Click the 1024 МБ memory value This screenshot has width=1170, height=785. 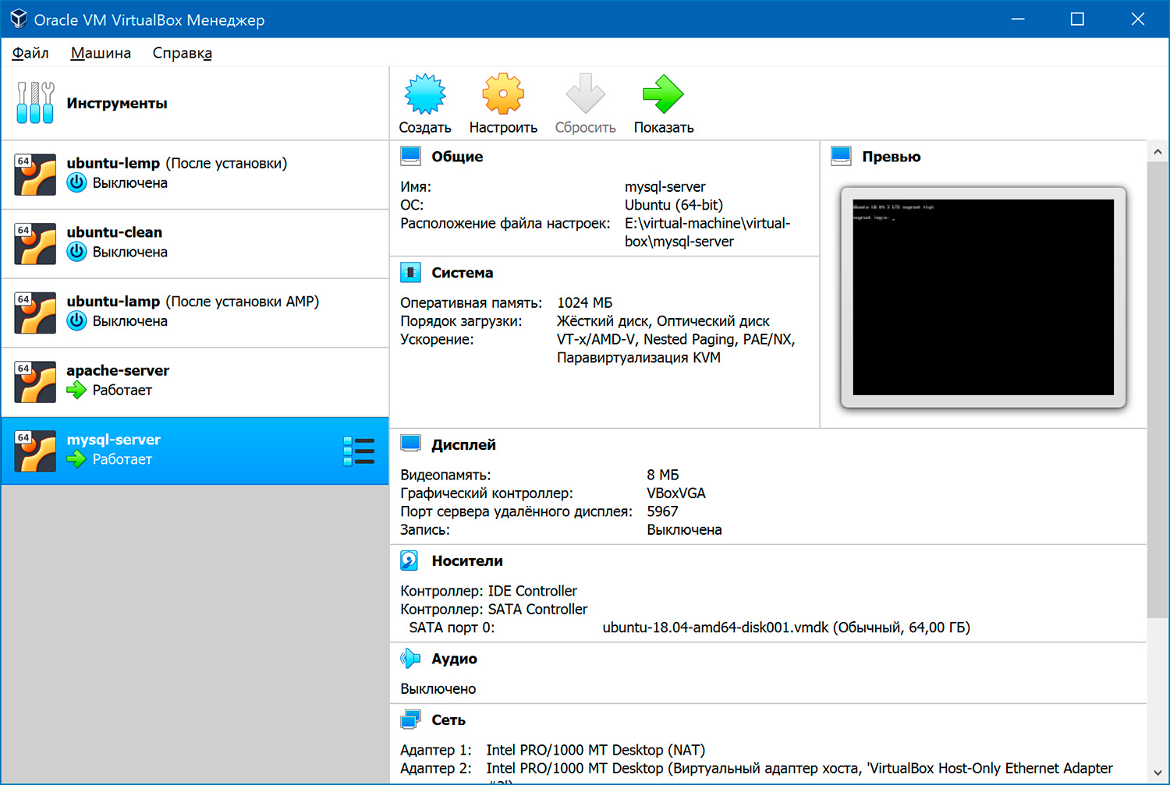[584, 302]
